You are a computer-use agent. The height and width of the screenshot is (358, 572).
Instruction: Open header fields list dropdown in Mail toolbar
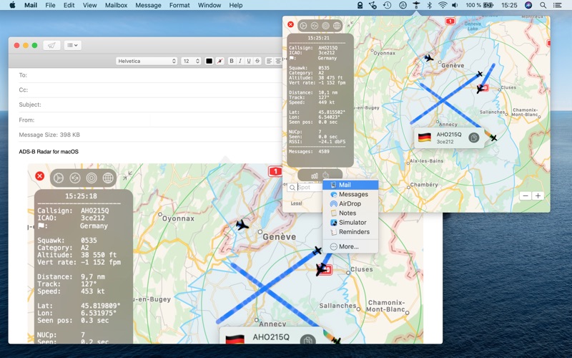pos(73,45)
